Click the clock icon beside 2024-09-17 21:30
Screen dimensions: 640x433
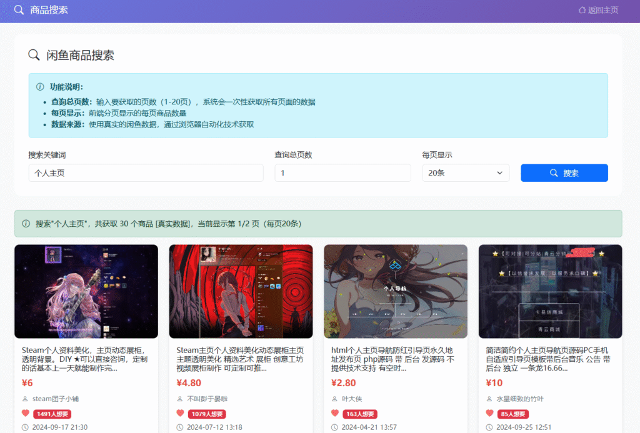25,427
